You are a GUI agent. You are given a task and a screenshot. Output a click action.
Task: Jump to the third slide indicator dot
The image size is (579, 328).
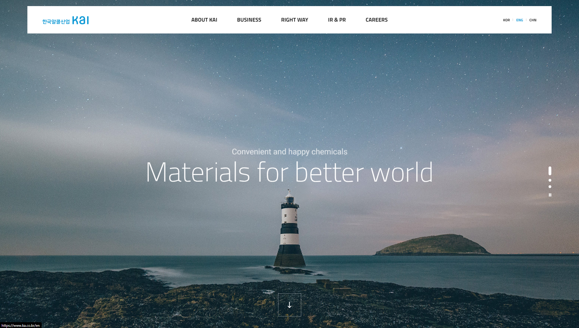click(x=550, y=187)
